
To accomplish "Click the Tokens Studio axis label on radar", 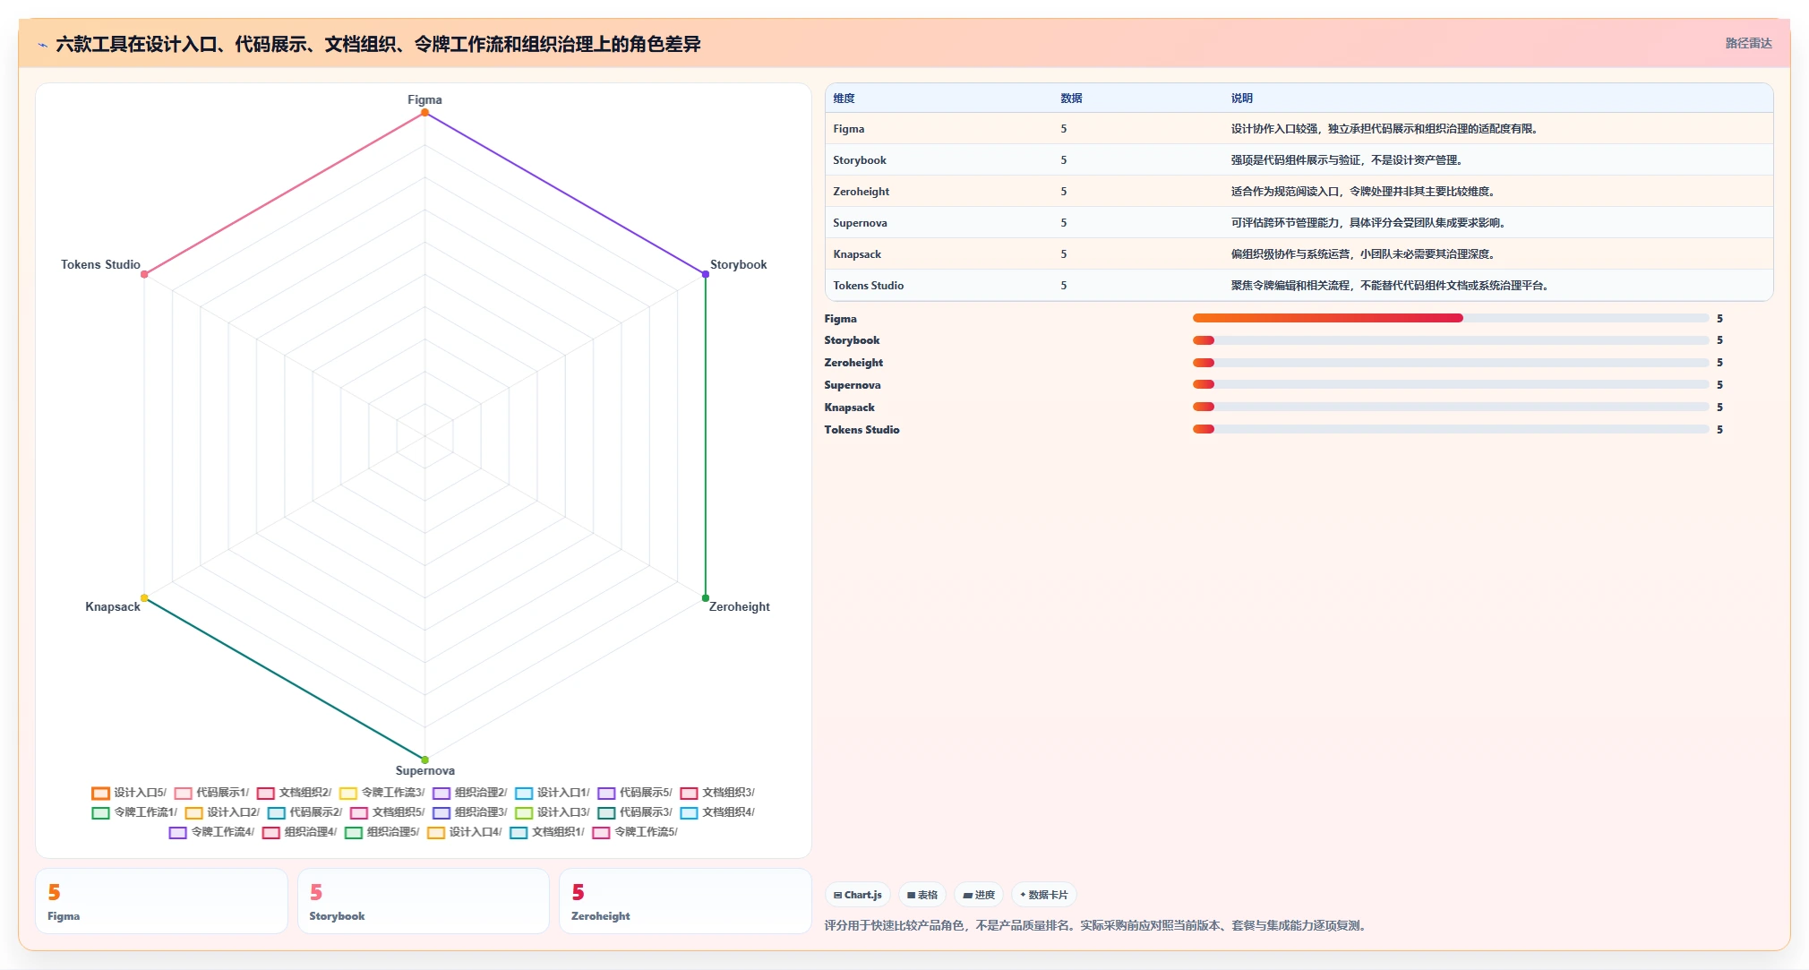I will 100,265.
